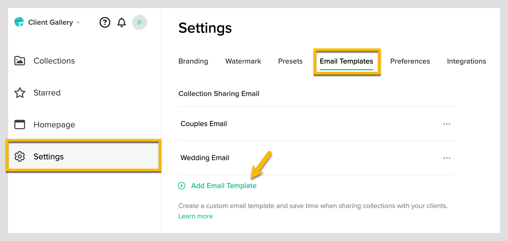508x241 pixels.
Task: Open the profile avatar P
Action: (x=139, y=22)
